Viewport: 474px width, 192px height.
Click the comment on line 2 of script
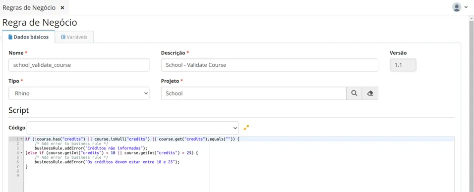pyautogui.click(x=71, y=144)
